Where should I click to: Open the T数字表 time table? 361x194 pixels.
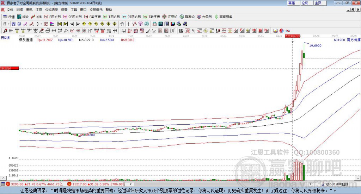(x=152, y=17)
